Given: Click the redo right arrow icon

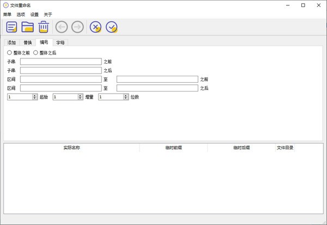Looking at the screenshot, I should pyautogui.click(x=77, y=27).
